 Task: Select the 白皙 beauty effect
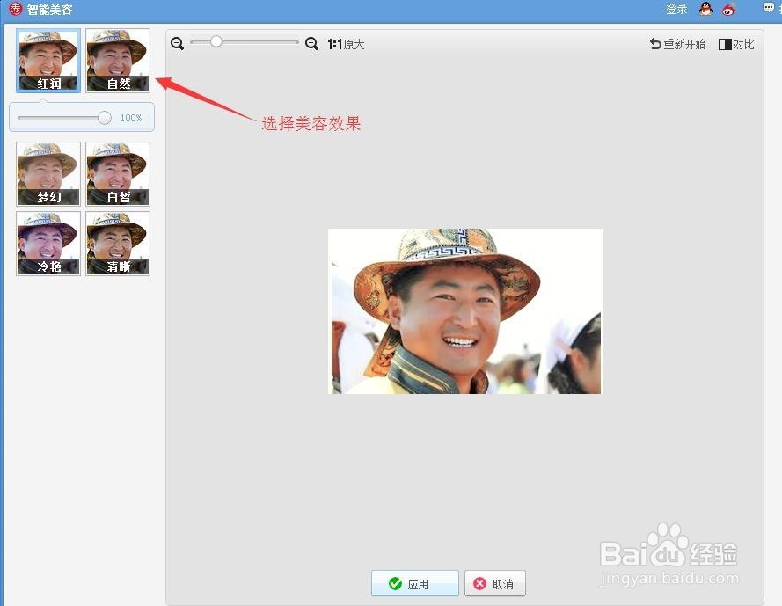pos(118,173)
